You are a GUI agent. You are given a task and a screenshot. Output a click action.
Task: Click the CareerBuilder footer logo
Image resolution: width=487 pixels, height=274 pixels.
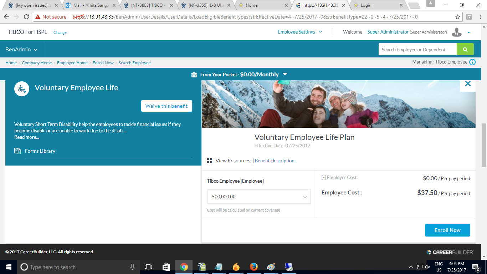450,252
